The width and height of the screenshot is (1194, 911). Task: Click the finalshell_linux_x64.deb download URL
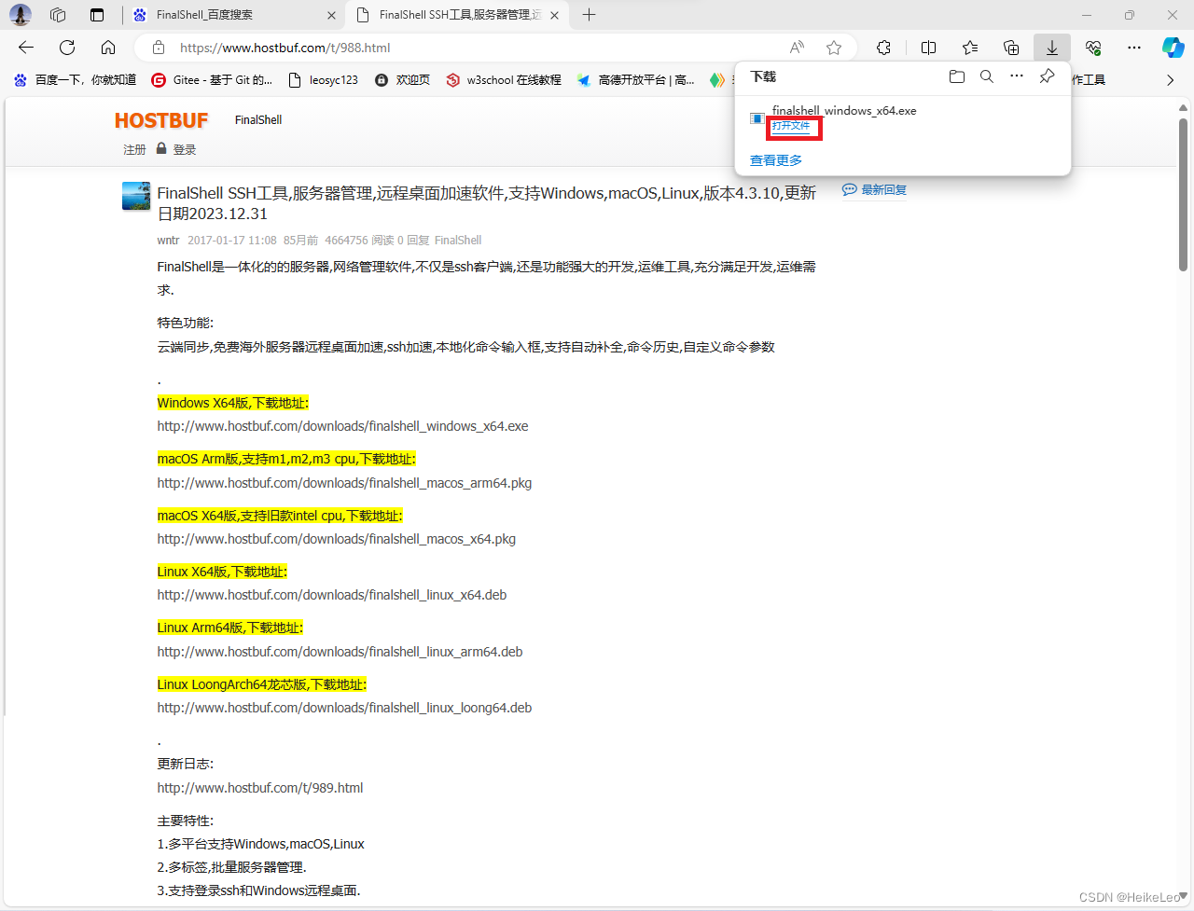click(332, 595)
